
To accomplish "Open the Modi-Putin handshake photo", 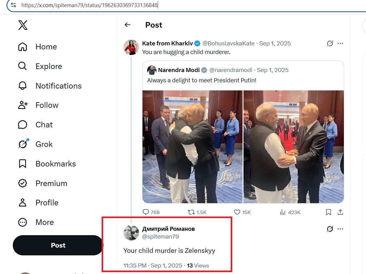I will pos(294,147).
